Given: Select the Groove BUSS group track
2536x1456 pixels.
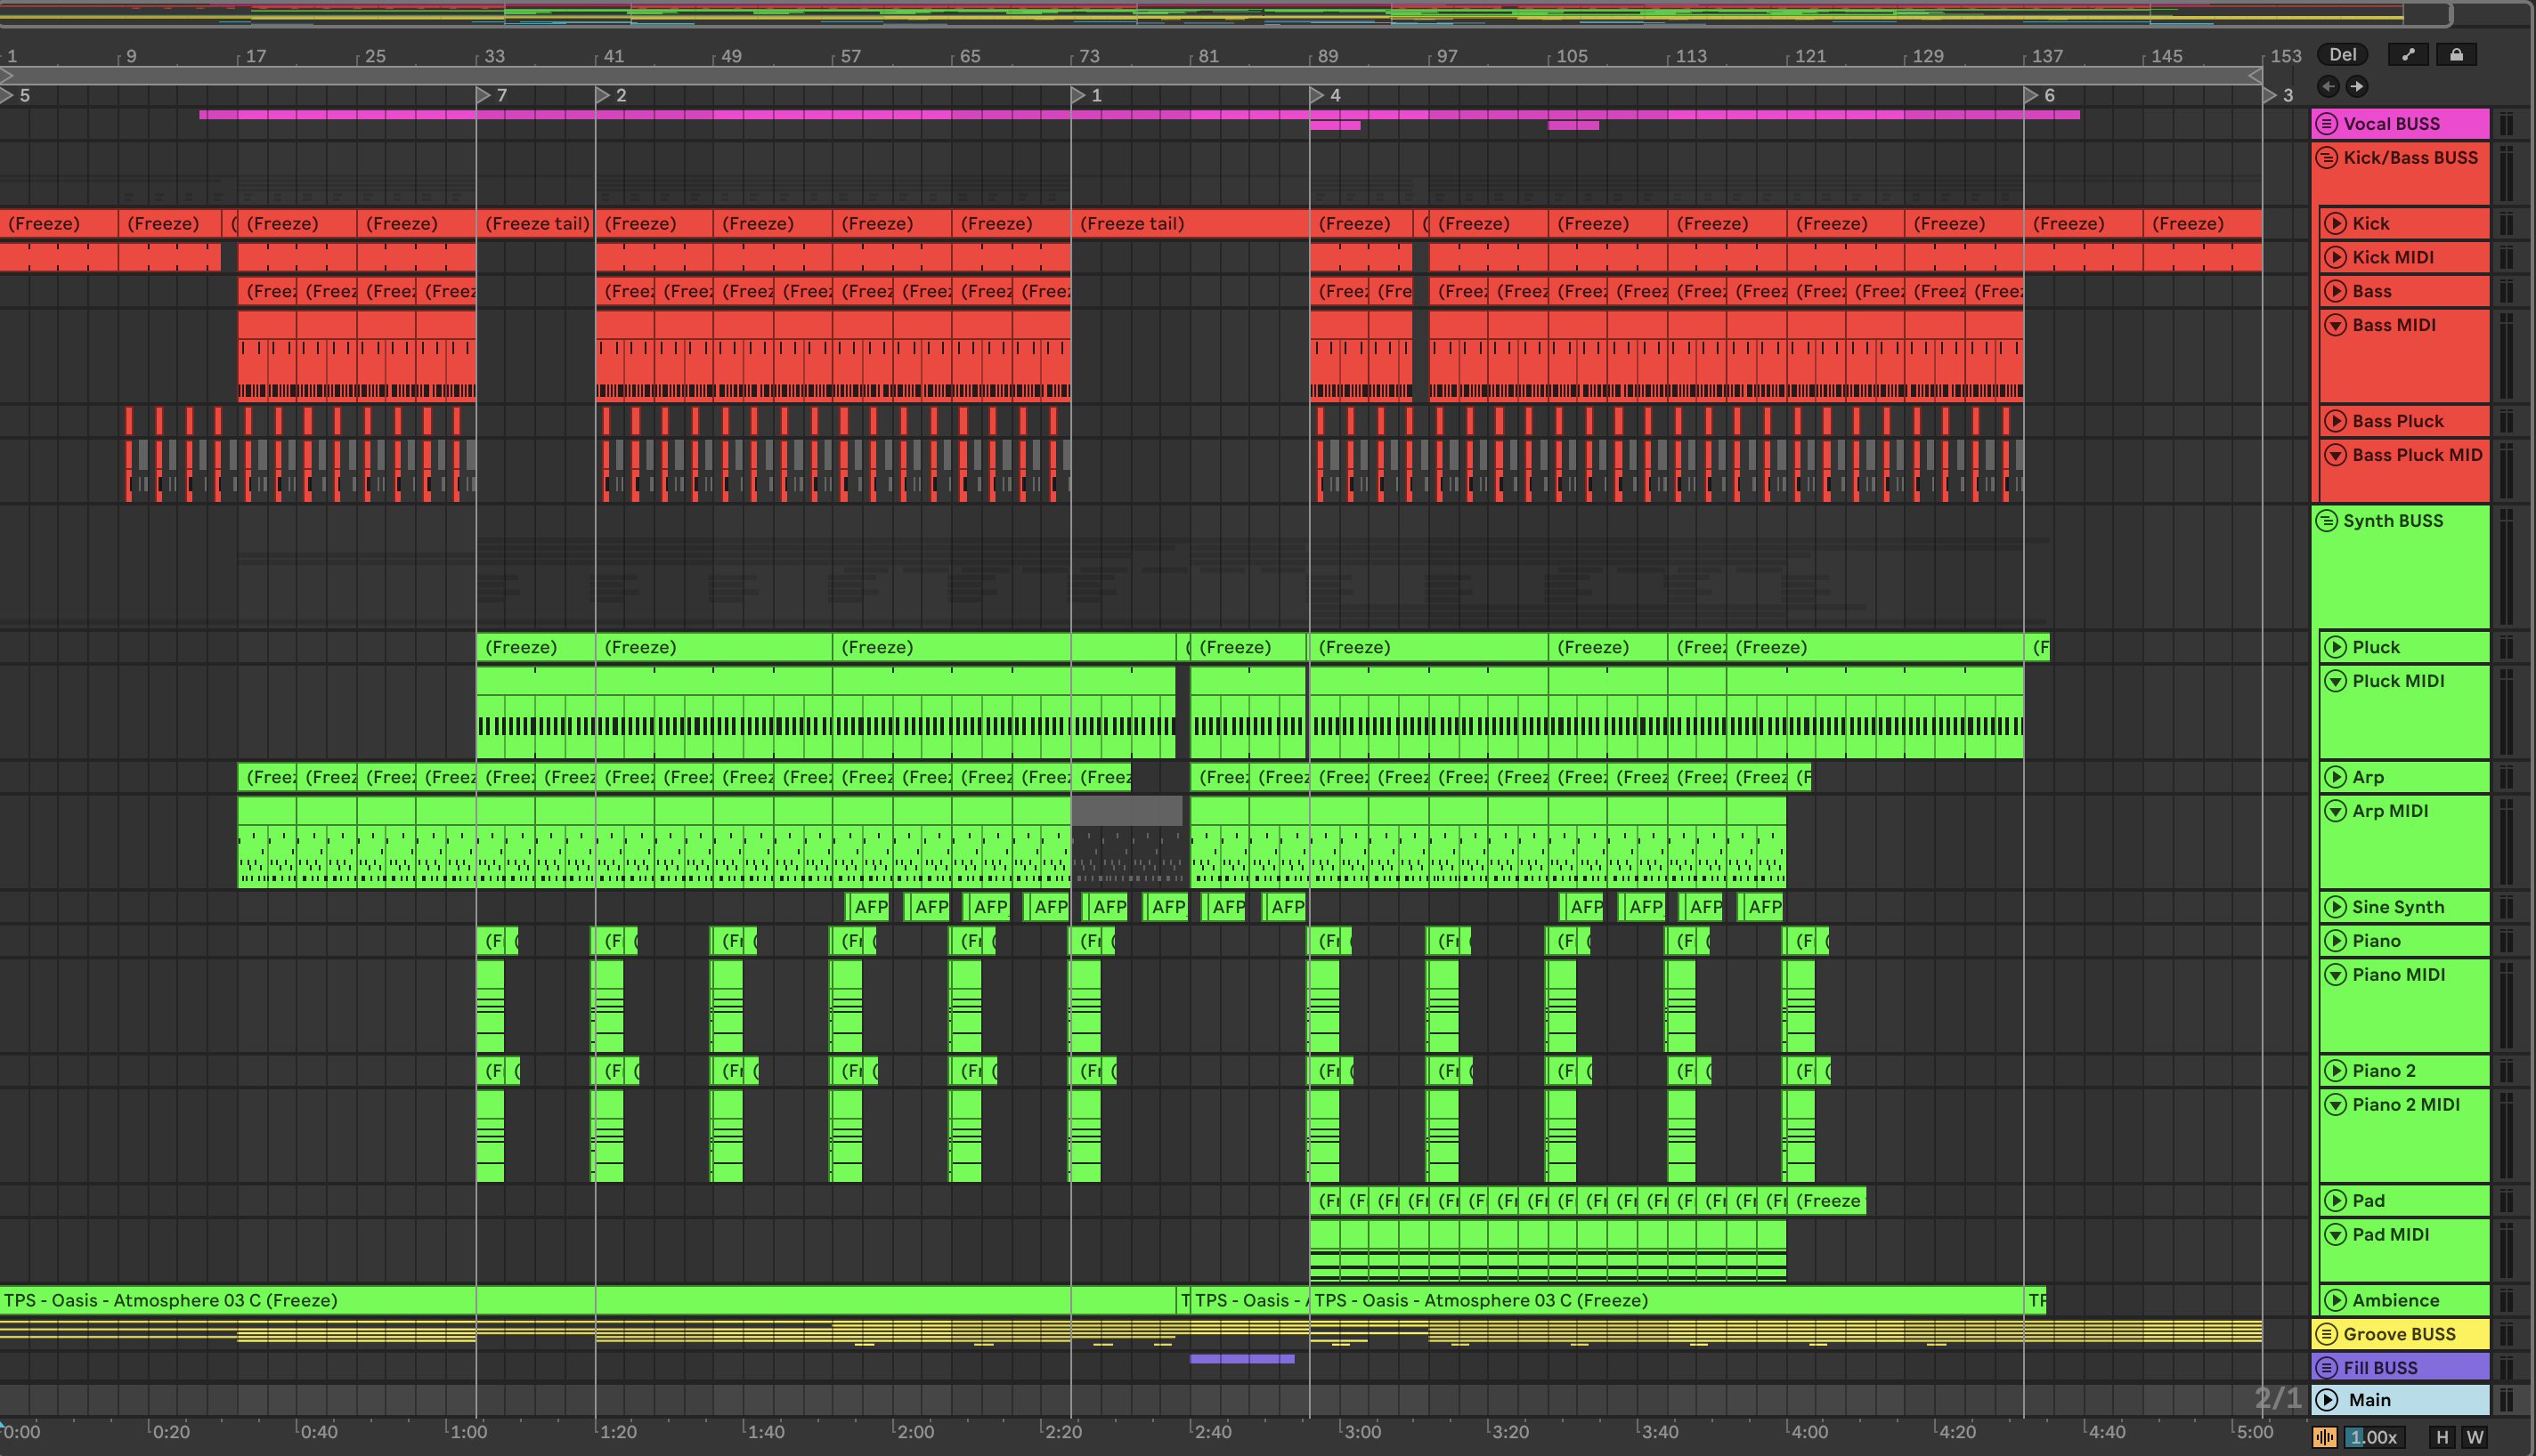Looking at the screenshot, I should [x=2399, y=1334].
